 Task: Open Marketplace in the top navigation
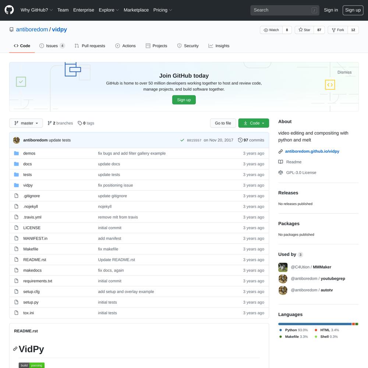point(136,10)
